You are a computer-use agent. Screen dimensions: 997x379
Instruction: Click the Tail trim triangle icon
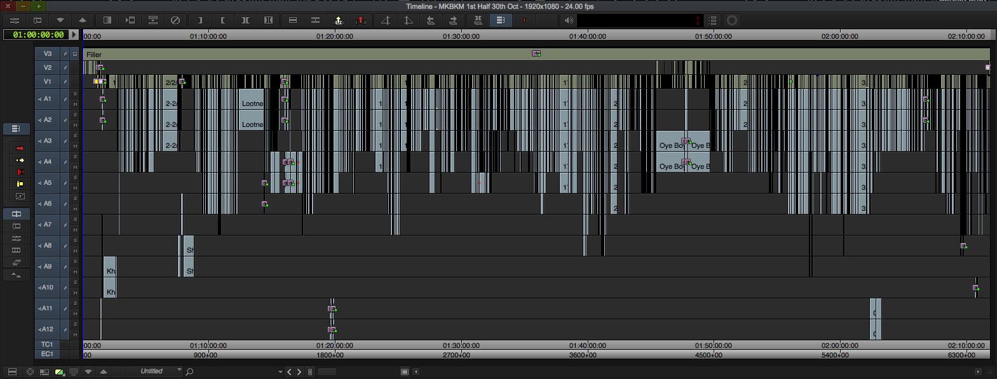click(x=409, y=20)
